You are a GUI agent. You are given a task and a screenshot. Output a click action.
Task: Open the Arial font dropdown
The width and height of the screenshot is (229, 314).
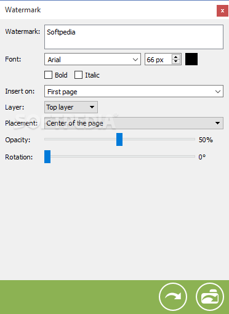(x=92, y=59)
